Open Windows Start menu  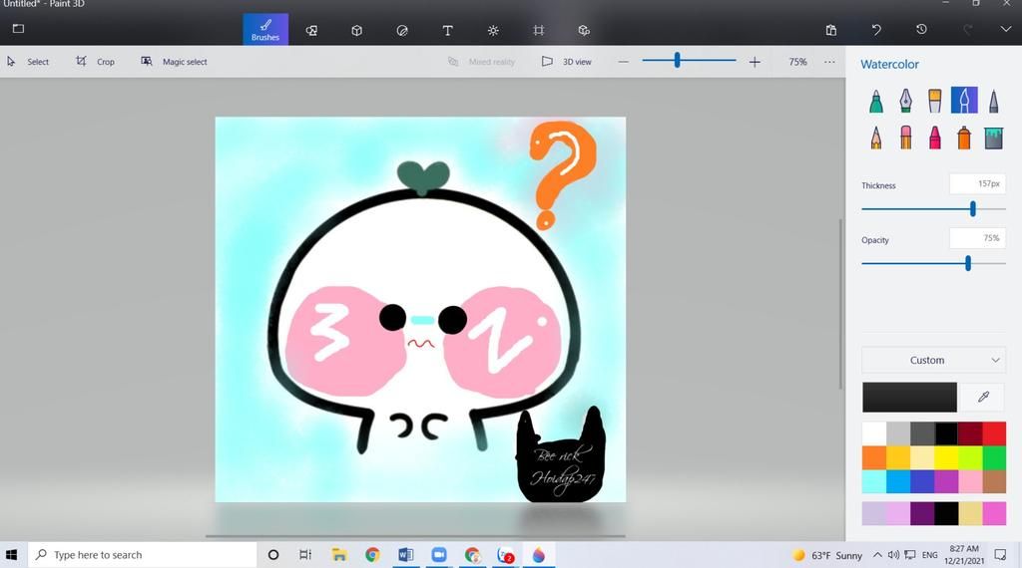(11, 555)
